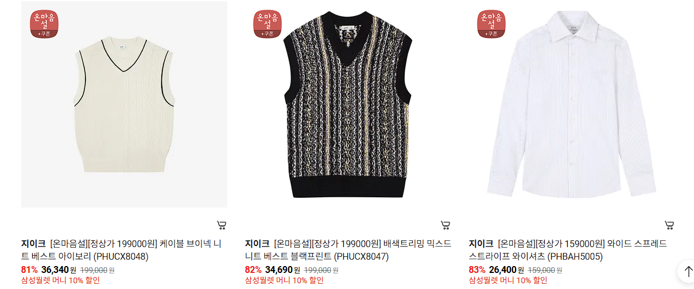Click 지이크 brand name on black vest
This screenshot has width=694, height=289.
257,244
